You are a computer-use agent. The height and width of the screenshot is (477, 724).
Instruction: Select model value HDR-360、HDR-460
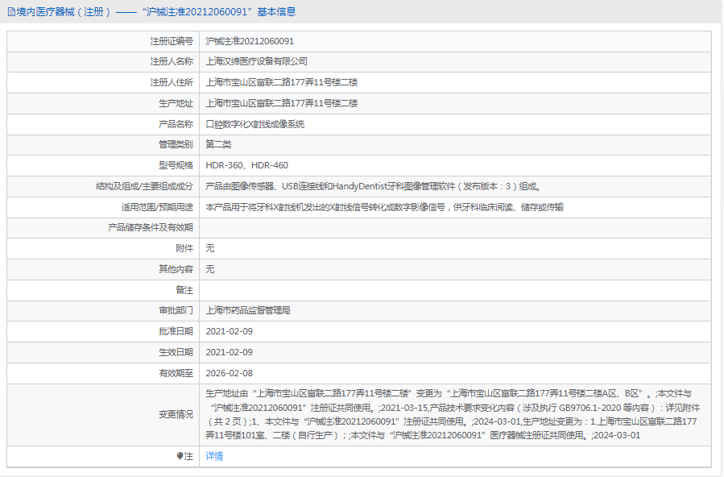[x=246, y=165]
